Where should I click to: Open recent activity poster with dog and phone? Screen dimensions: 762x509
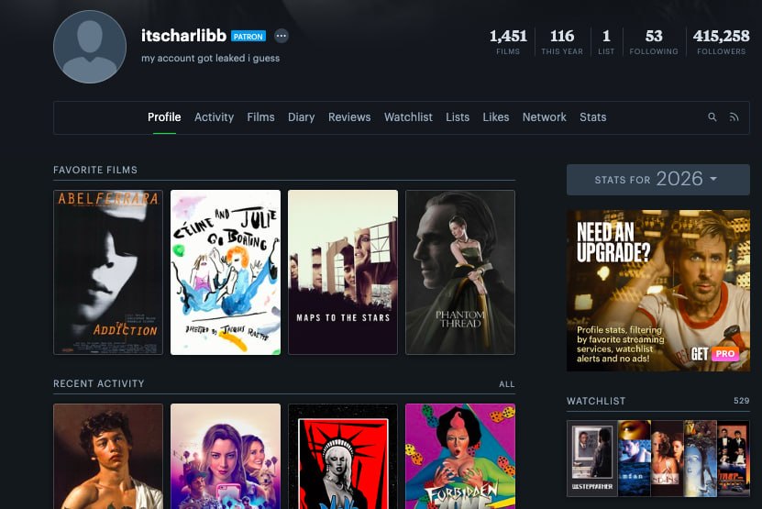226,456
